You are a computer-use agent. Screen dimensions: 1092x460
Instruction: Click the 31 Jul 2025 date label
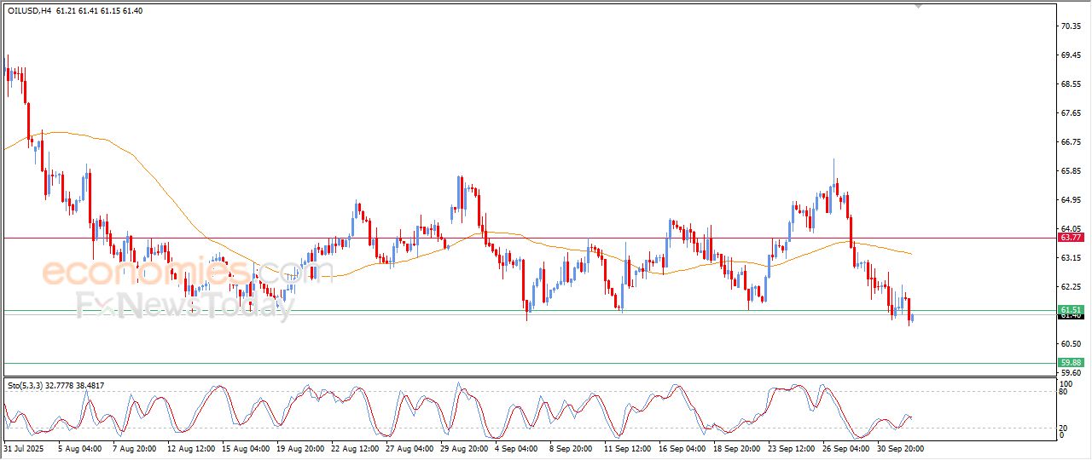click(x=23, y=447)
